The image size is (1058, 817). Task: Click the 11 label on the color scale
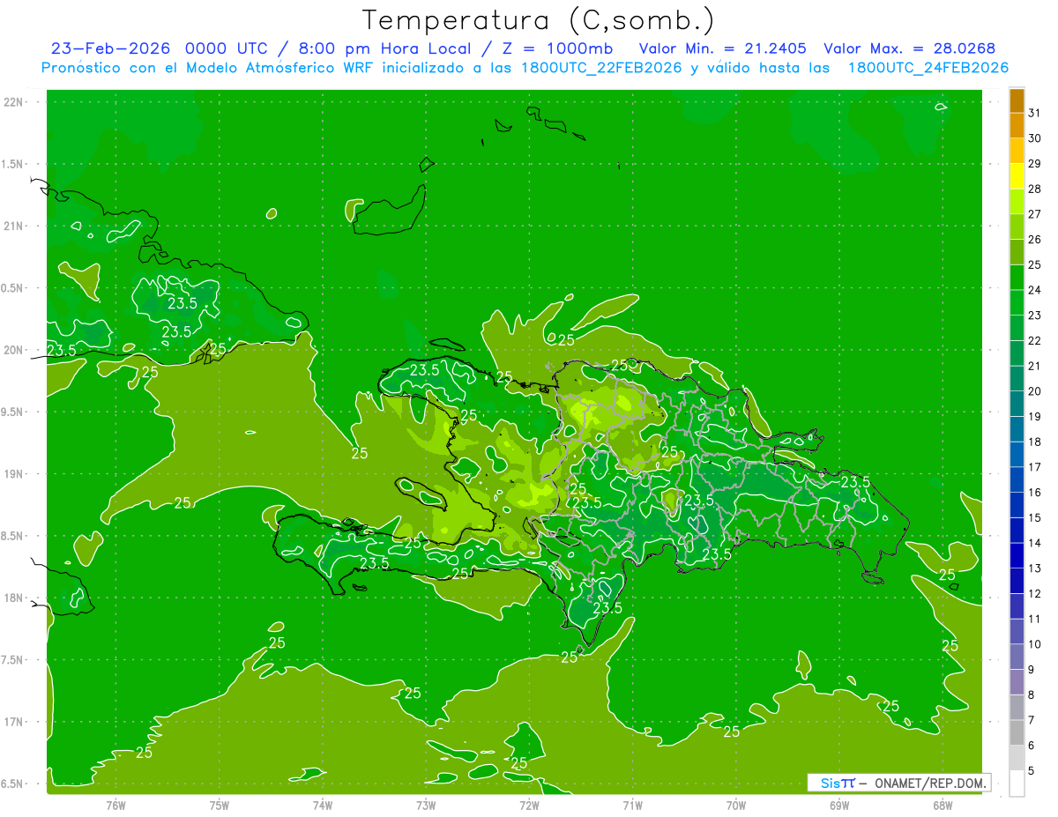(1035, 619)
